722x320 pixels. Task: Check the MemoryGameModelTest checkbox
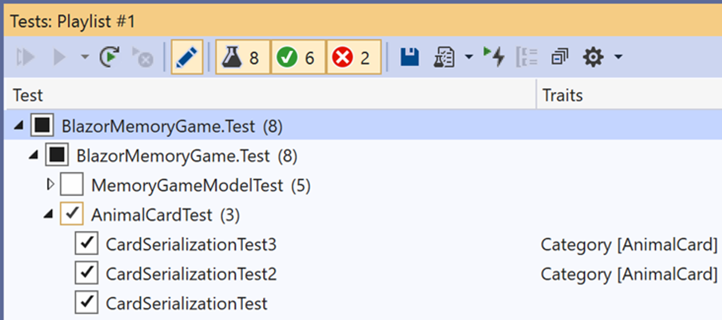(x=72, y=184)
